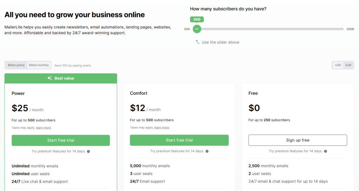Click the sparkle icon in Best value banner
The width and height of the screenshot is (359, 191).
tap(49, 78)
